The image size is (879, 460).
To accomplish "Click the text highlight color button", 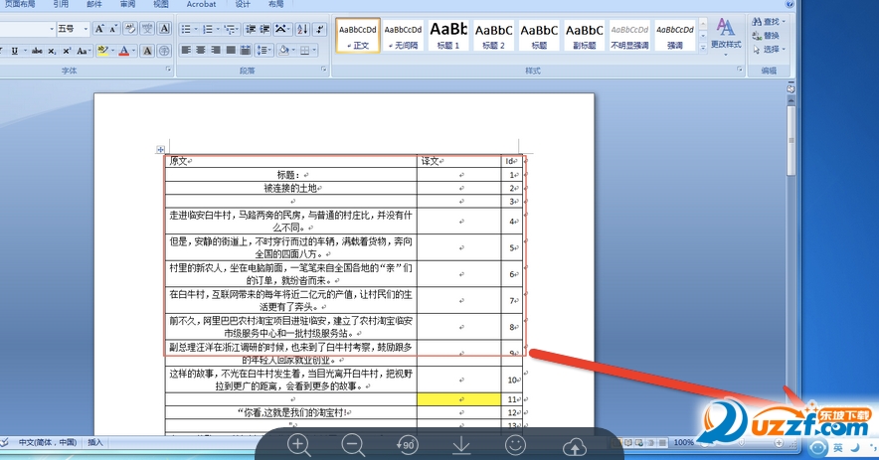I will click(x=102, y=51).
